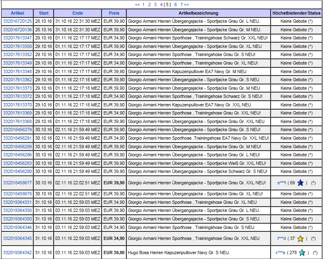This screenshot has width=323, height=259.
Task: Open article 332018458677
Action: pos(17,183)
